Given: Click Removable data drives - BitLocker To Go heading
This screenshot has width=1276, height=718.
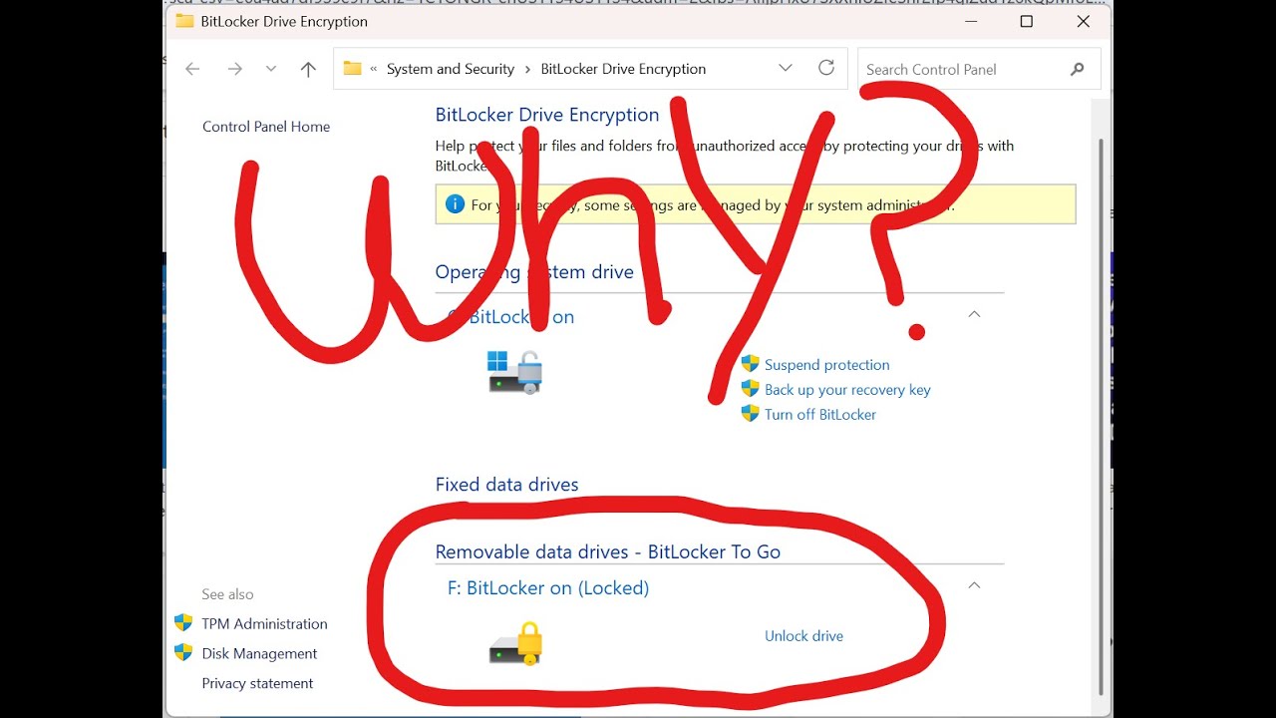Looking at the screenshot, I should pyautogui.click(x=608, y=552).
